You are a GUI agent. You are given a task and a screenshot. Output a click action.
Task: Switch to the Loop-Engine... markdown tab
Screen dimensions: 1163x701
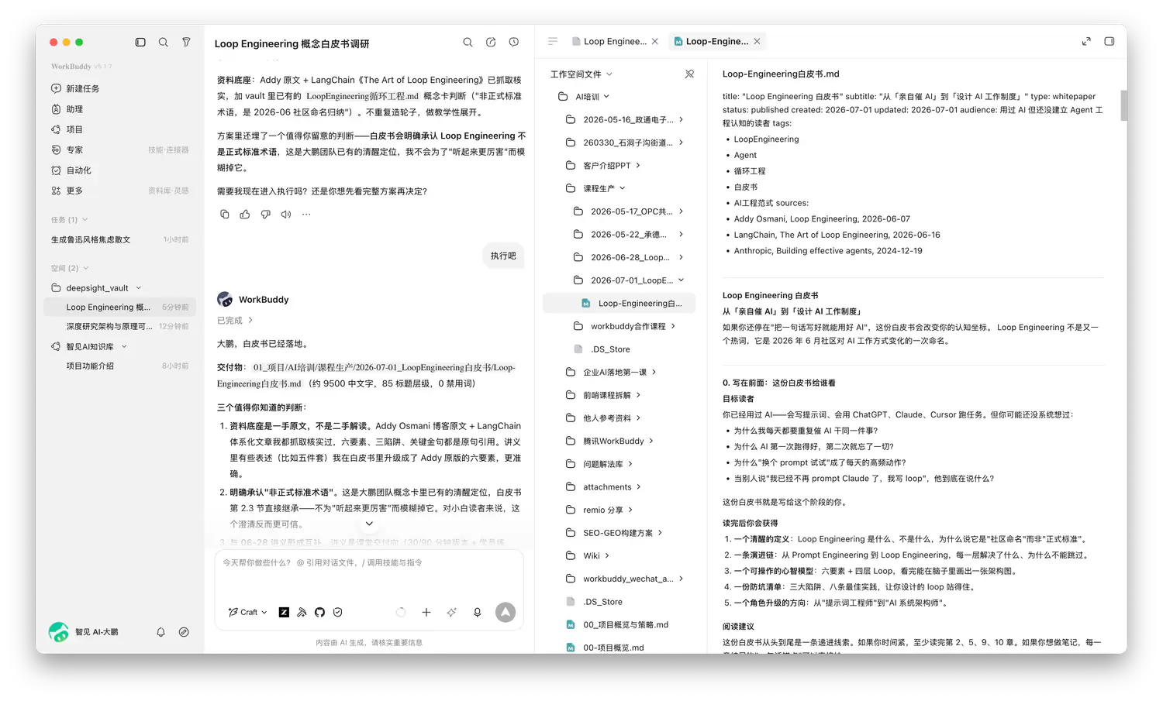coord(711,42)
